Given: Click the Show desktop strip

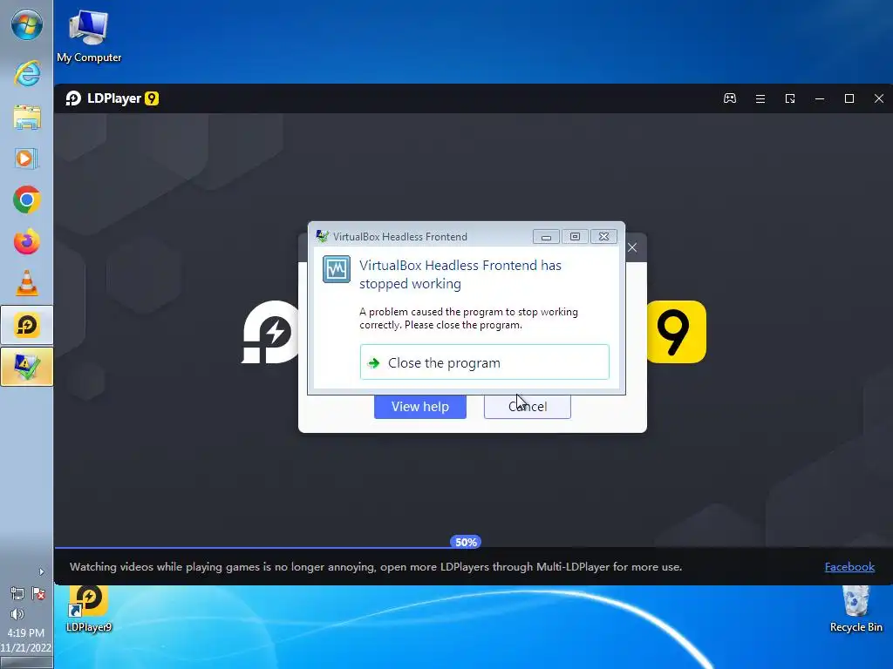Looking at the screenshot, I should pos(26,663).
